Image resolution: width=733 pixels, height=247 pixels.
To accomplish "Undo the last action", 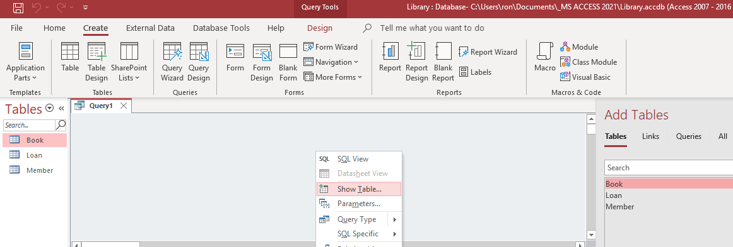I will pos(37,8).
